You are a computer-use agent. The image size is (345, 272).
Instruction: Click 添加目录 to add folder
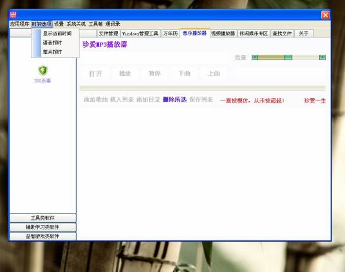click(148, 99)
